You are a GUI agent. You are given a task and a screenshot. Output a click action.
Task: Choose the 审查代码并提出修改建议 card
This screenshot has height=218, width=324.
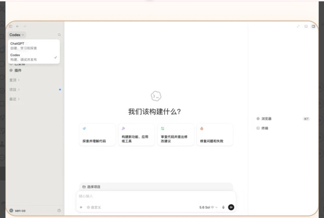(176, 135)
